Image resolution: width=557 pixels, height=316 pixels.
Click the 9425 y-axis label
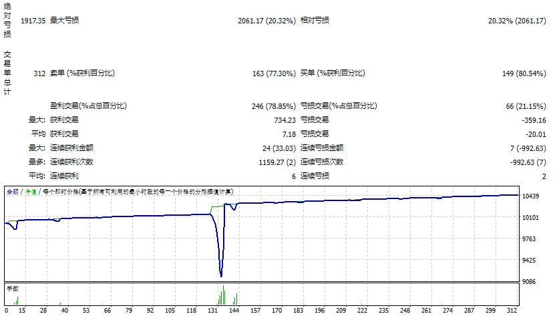click(x=528, y=260)
